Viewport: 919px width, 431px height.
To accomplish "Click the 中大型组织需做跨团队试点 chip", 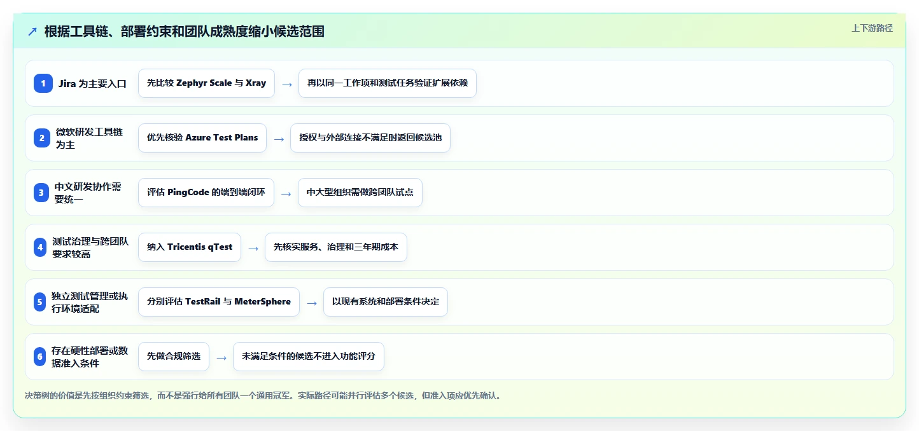I will (x=360, y=193).
